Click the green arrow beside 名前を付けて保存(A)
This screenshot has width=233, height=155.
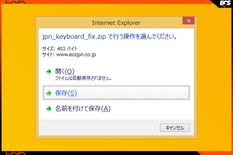point(49,109)
